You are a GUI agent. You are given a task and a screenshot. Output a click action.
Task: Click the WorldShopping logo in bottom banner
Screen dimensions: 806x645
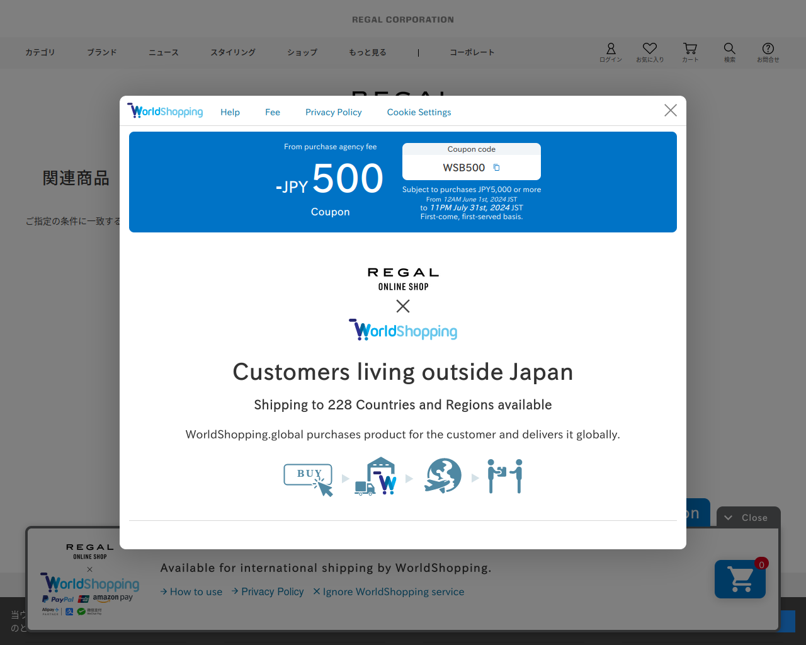(x=90, y=583)
